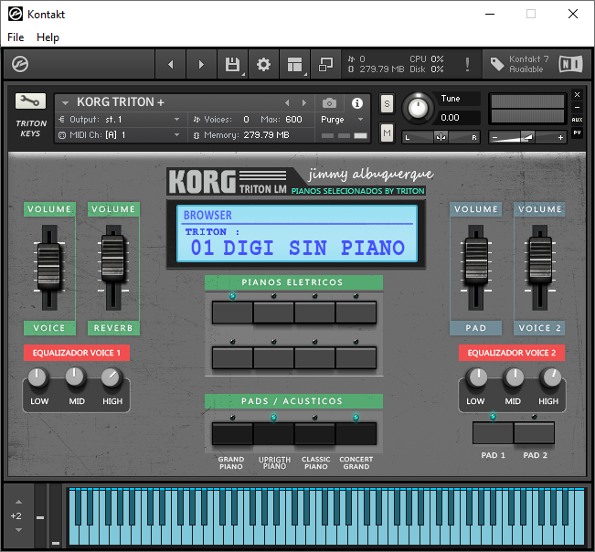Show AUX sends with the AUX button
Viewport: 595px width, 552px height.
[577, 120]
